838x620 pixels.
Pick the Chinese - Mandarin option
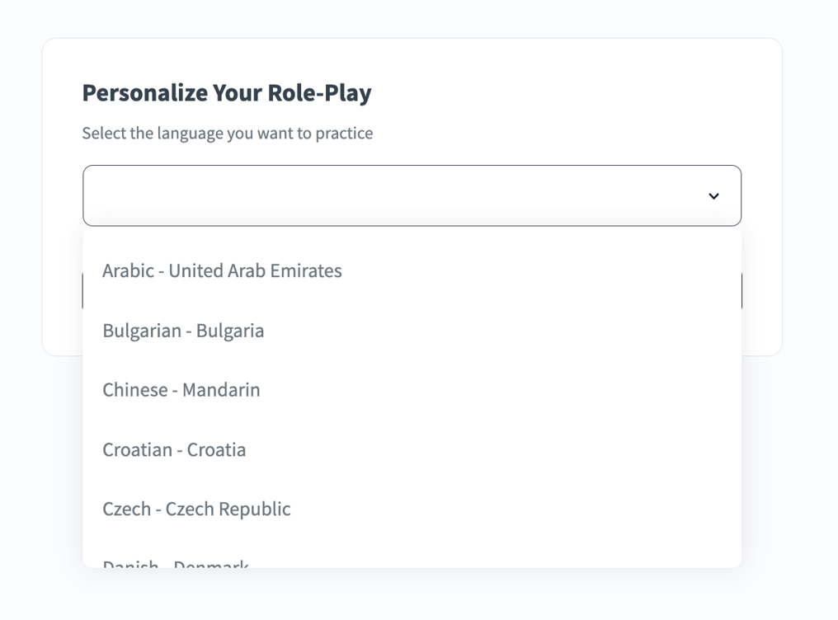pyautogui.click(x=181, y=390)
